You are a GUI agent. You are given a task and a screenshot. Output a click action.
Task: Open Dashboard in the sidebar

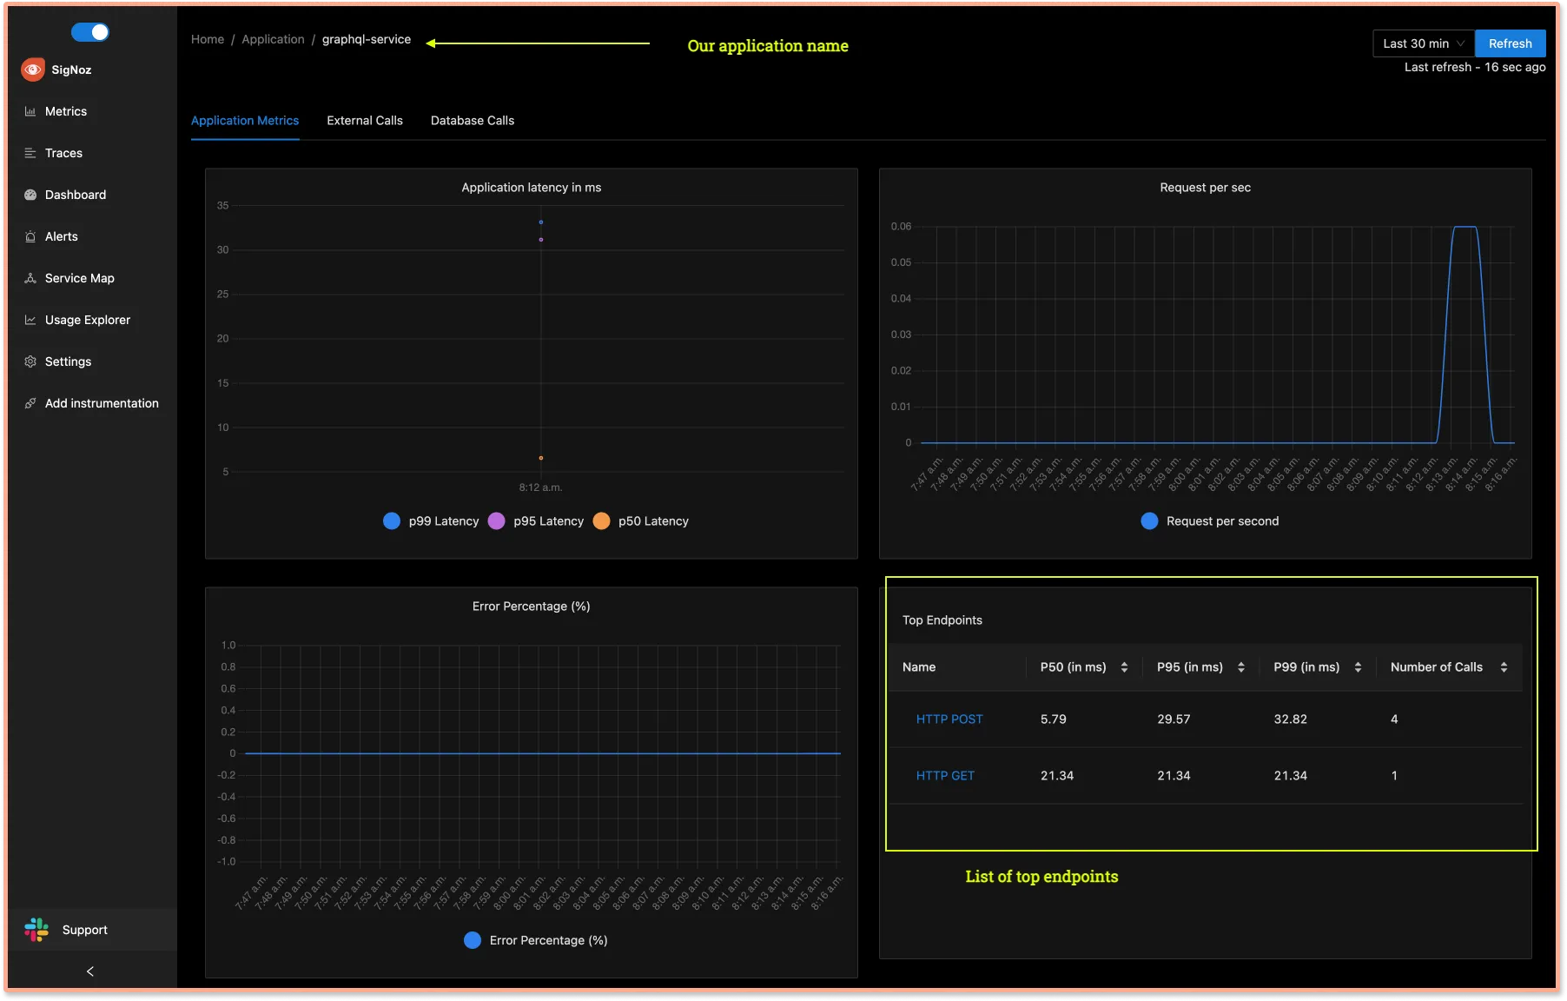90,195
